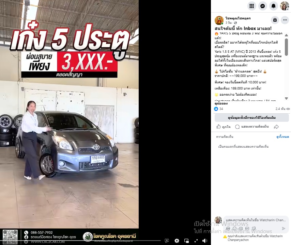Click the video progress bar
The height and width of the screenshot is (245, 291).
(x=80, y=241)
